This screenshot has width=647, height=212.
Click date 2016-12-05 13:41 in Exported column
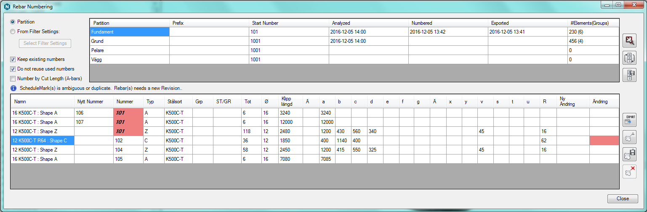point(527,32)
